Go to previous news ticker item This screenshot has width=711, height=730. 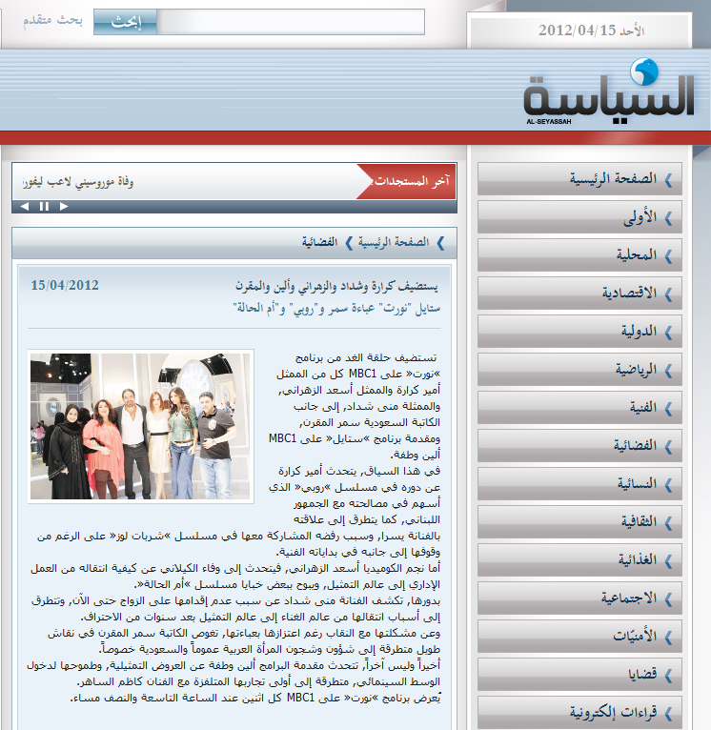tap(25, 206)
